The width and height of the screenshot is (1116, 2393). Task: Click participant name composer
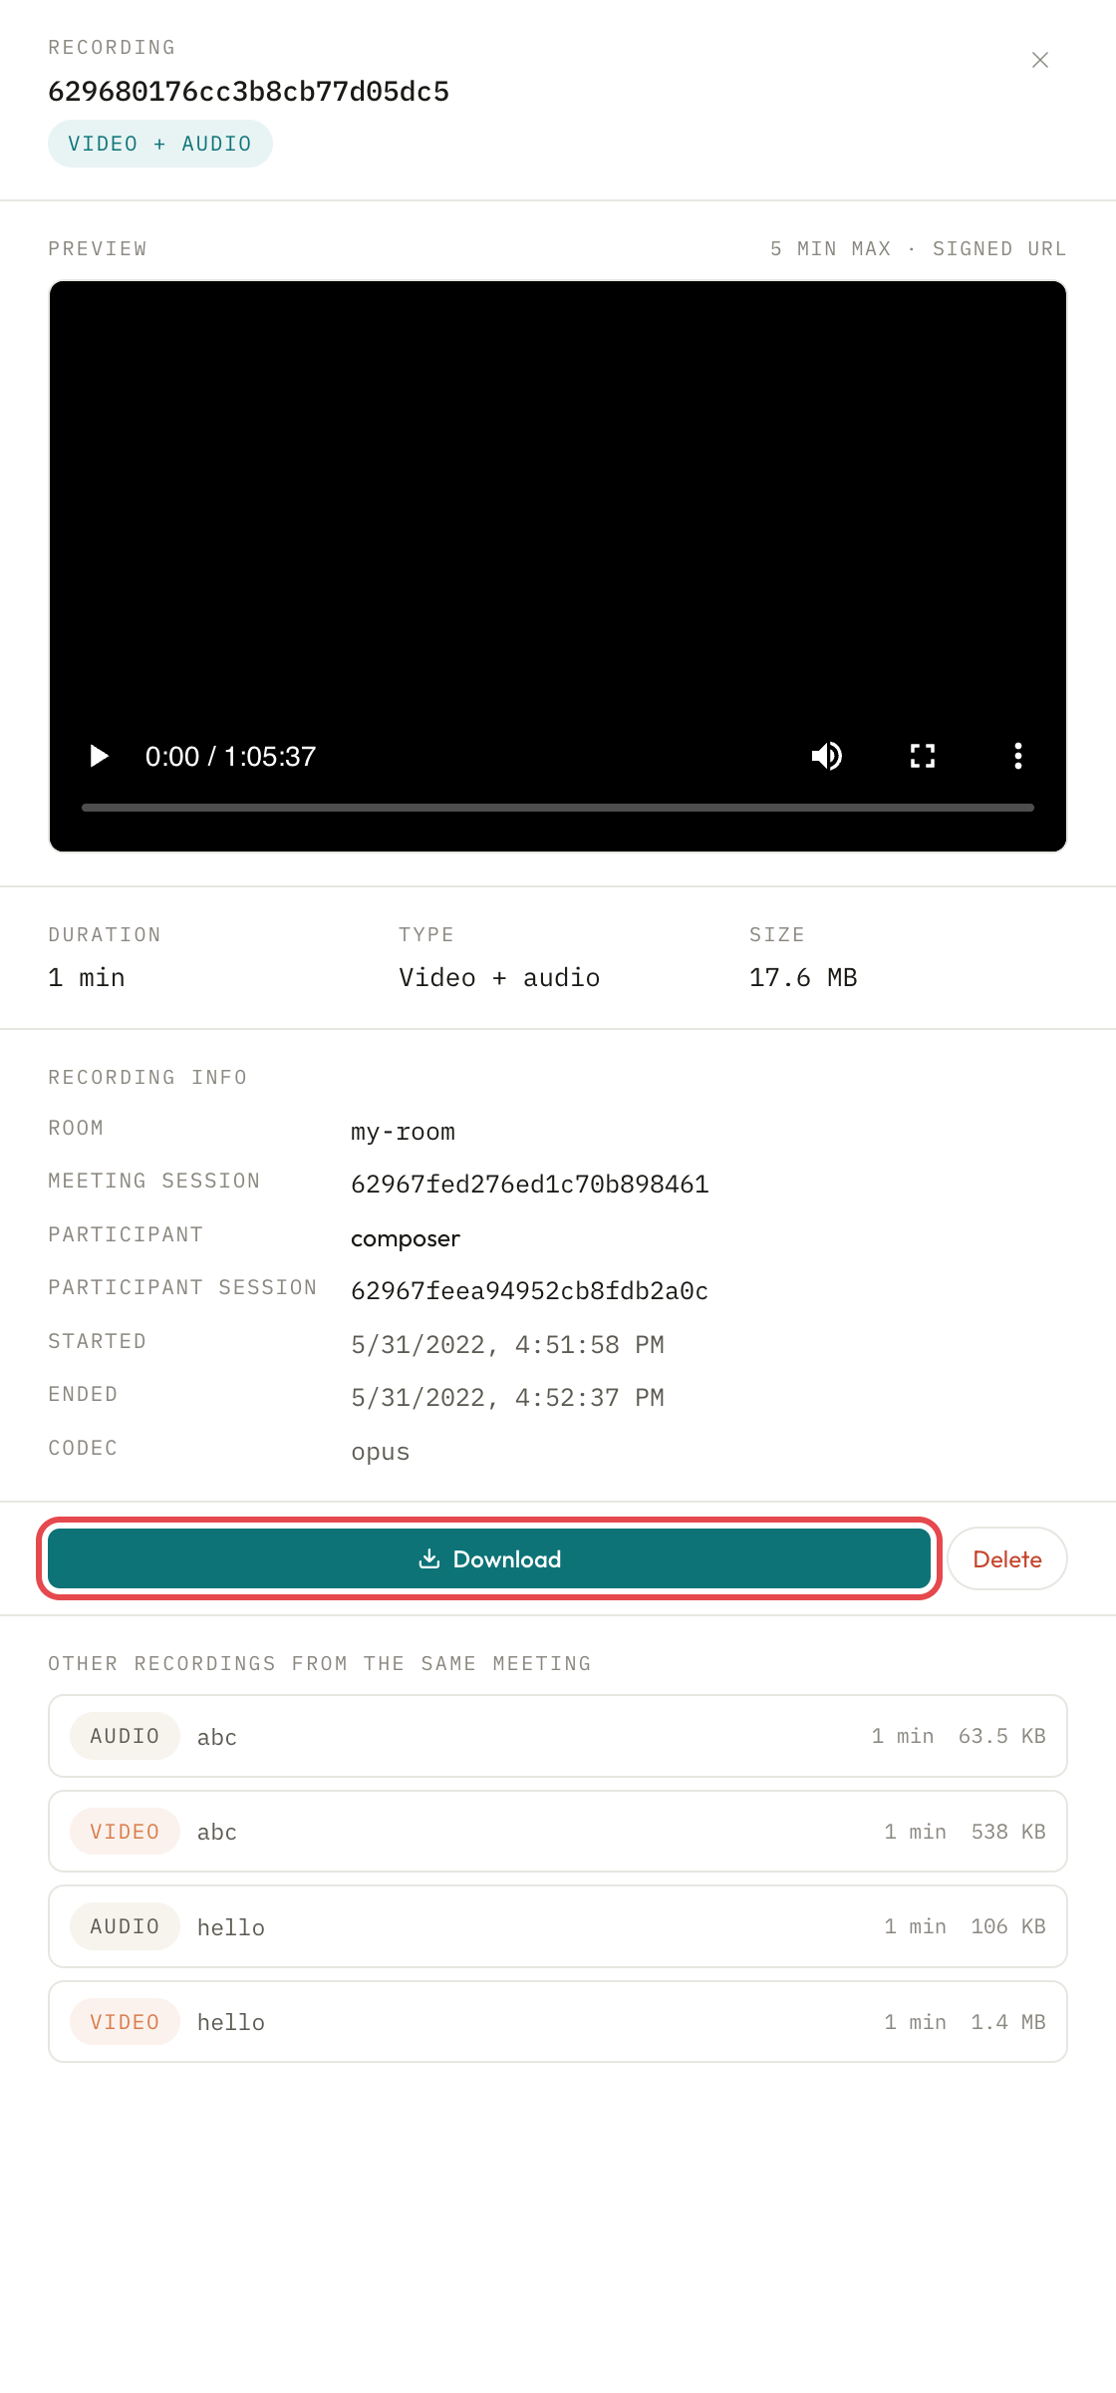[x=406, y=1238]
